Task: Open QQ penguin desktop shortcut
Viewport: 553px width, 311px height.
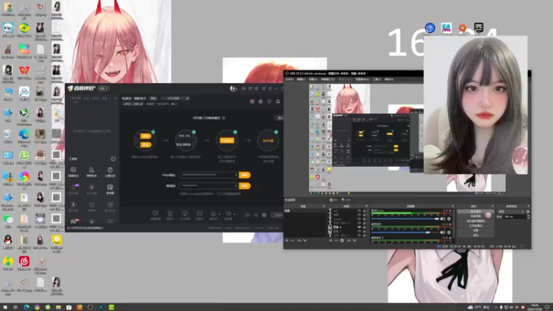Action: click(8, 241)
